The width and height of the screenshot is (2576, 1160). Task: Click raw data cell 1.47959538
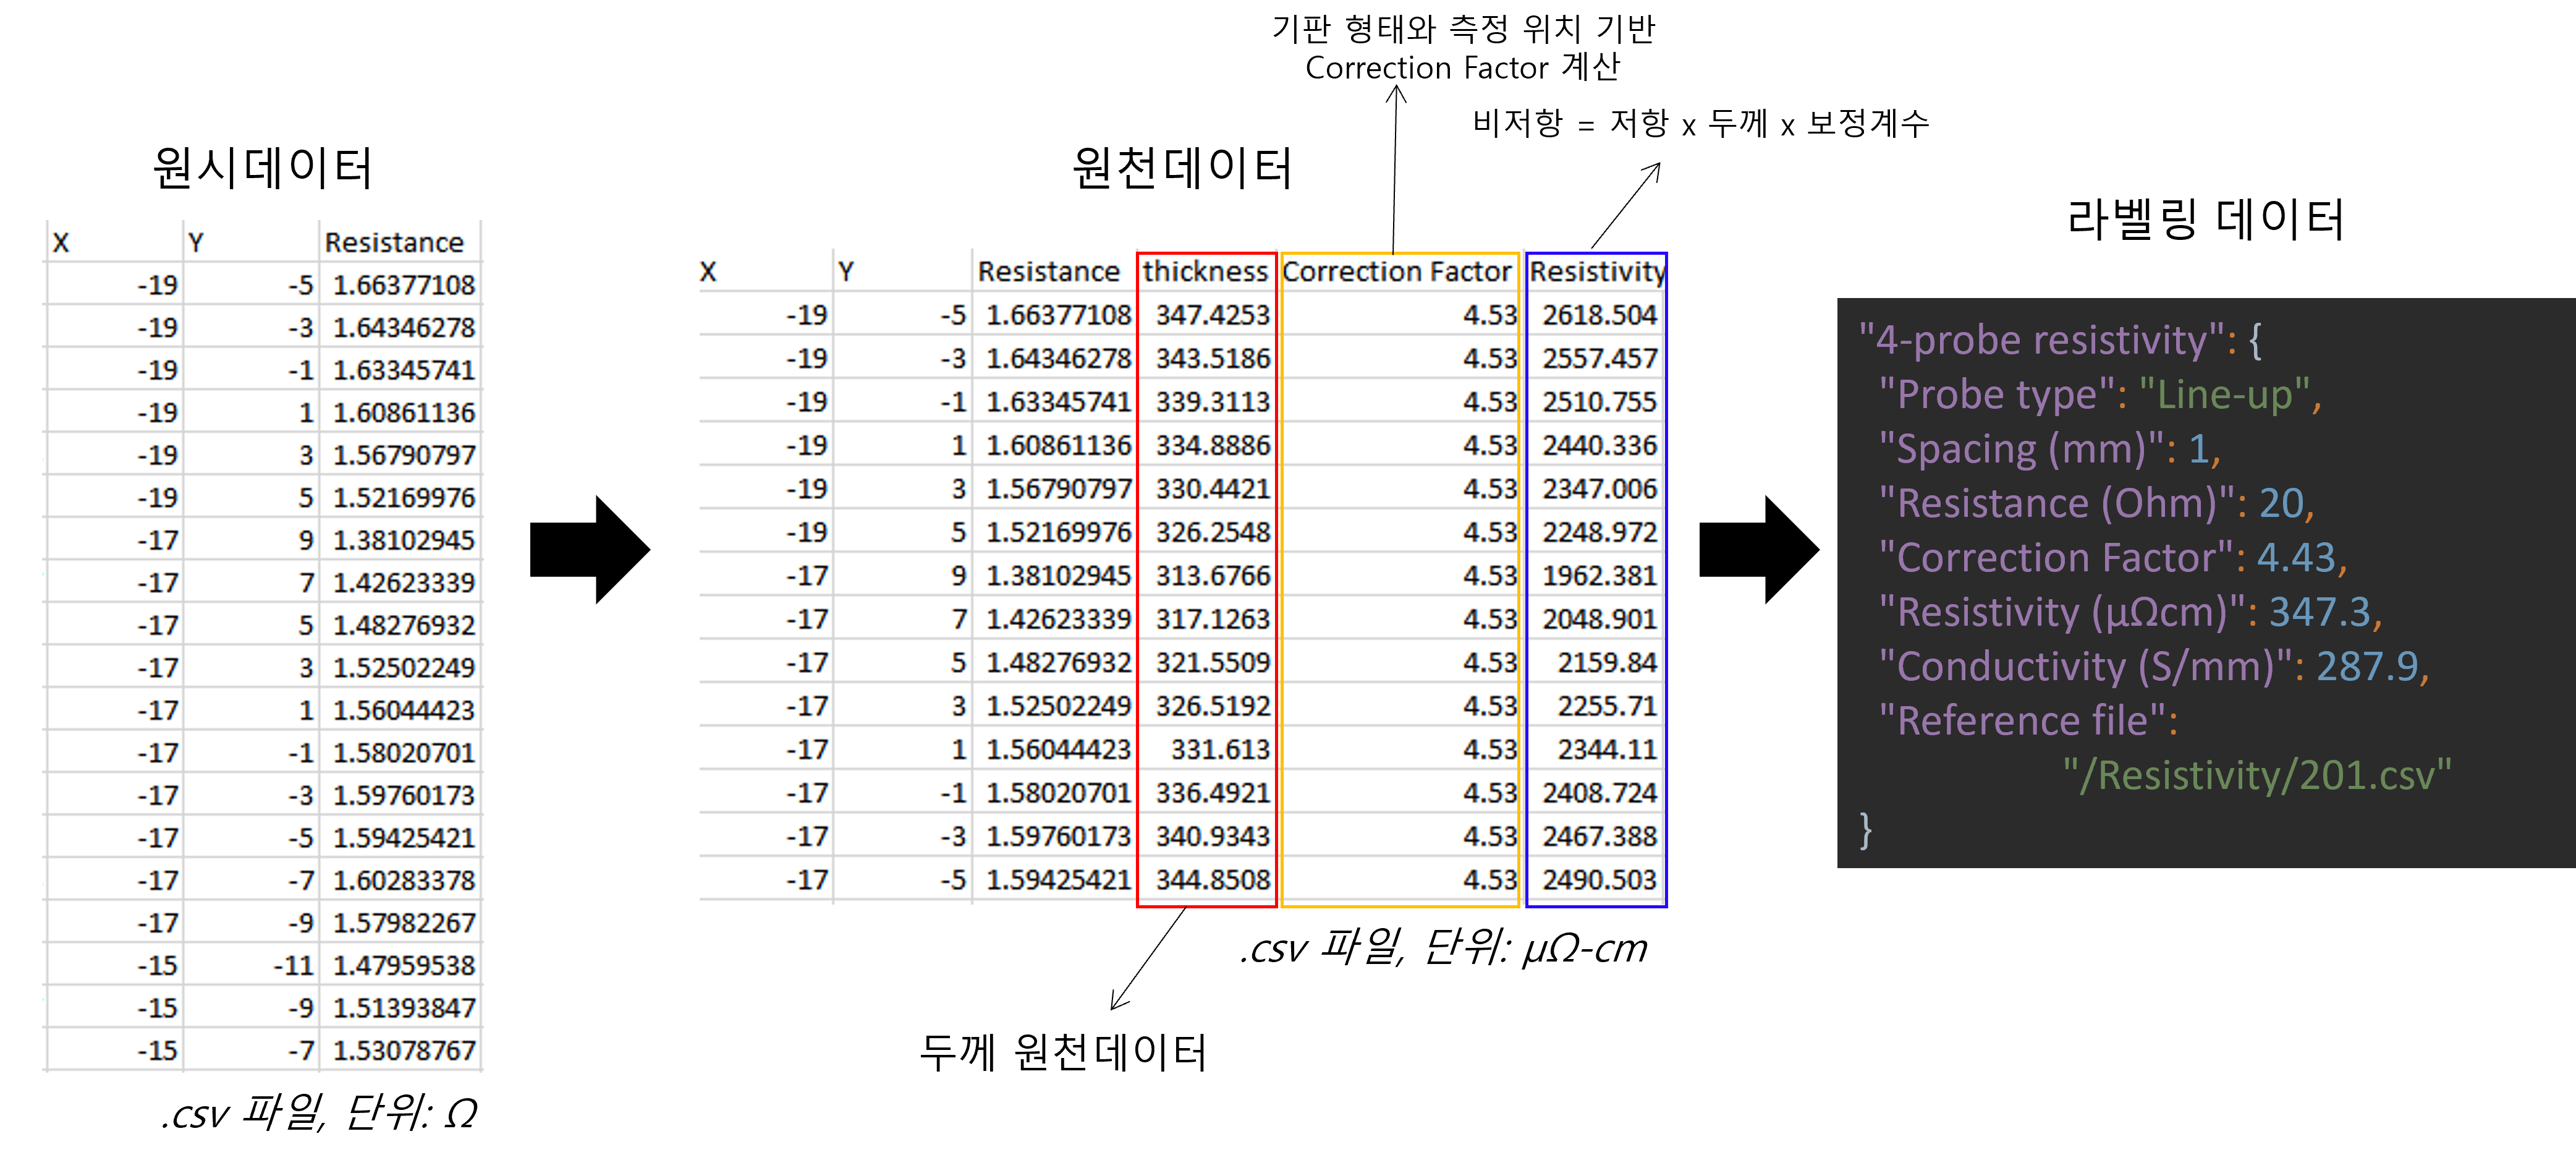click(404, 966)
